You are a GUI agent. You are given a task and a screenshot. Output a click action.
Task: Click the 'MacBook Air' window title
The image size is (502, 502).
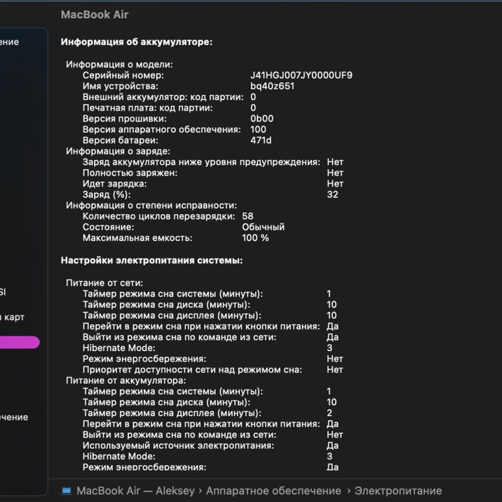pos(95,14)
